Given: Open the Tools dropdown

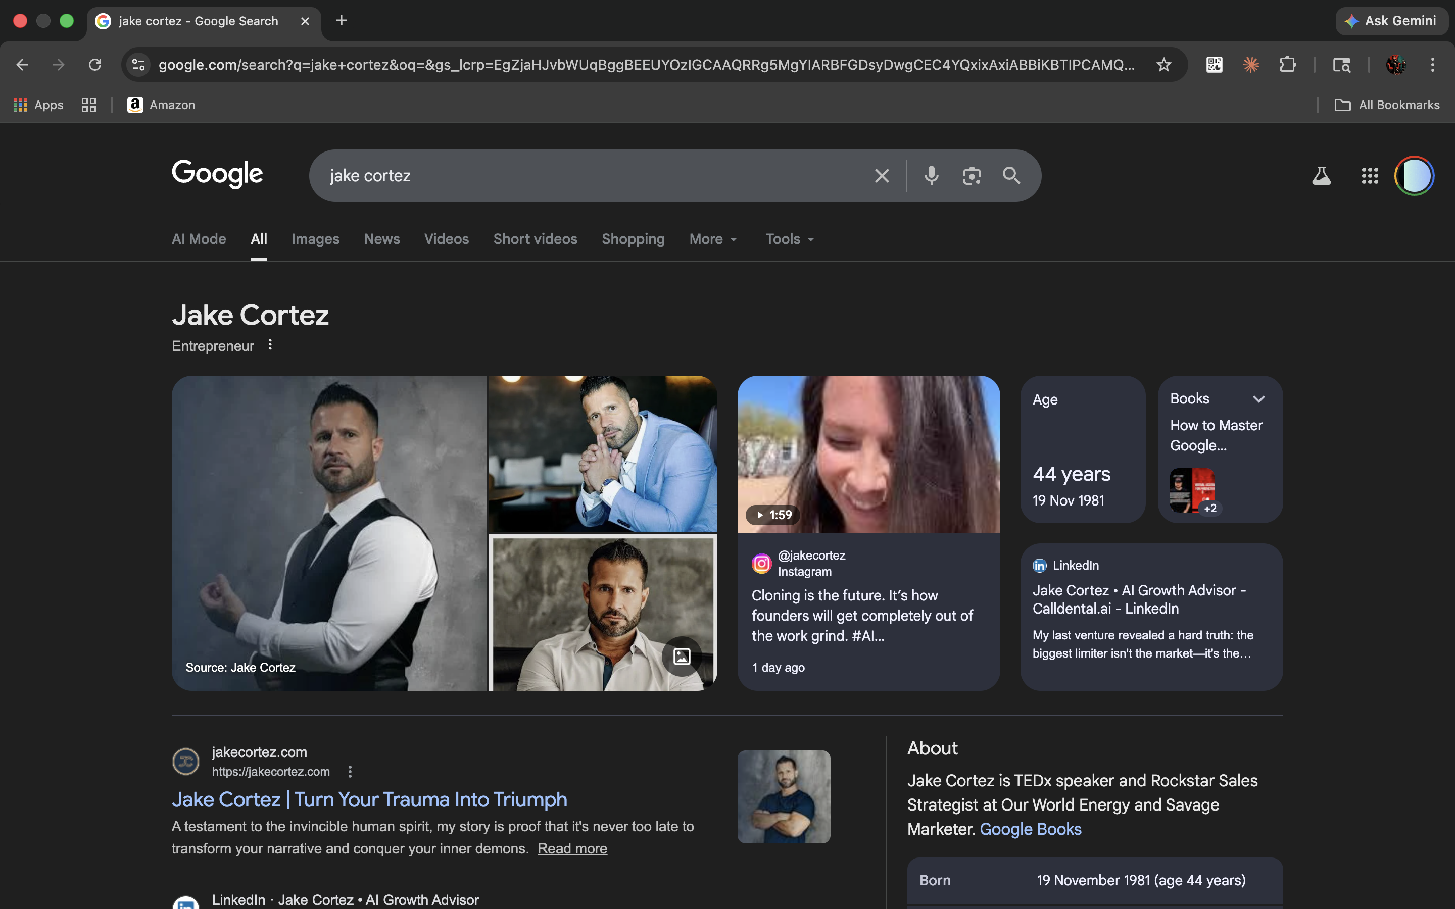Looking at the screenshot, I should (x=788, y=239).
